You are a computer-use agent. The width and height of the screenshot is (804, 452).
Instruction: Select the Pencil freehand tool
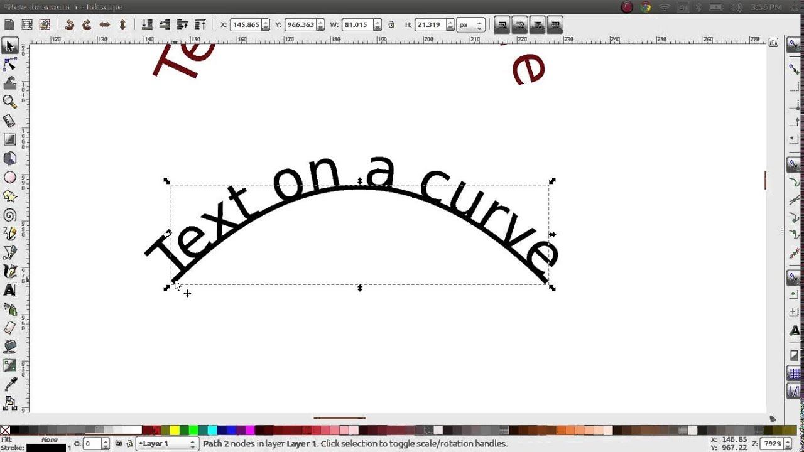point(9,234)
